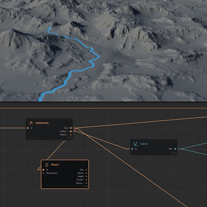Click the Rivers node Out port
Screen dimensions: 207x207
(x=87, y=170)
